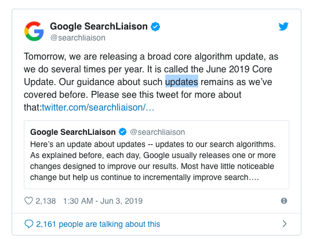Click the main tweet text 'June 2019 Core'

(x=239, y=69)
